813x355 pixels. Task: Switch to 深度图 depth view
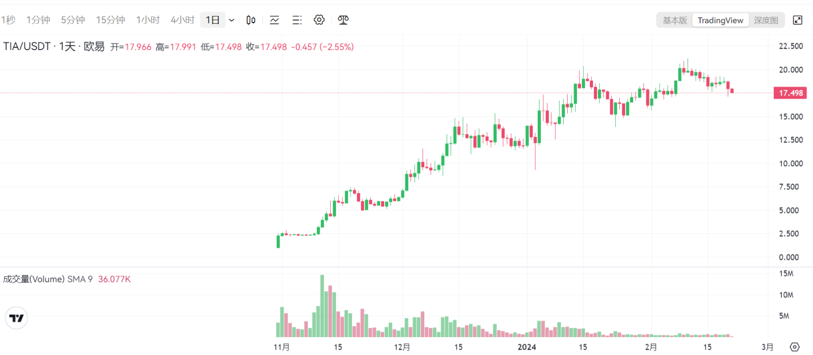click(x=766, y=20)
